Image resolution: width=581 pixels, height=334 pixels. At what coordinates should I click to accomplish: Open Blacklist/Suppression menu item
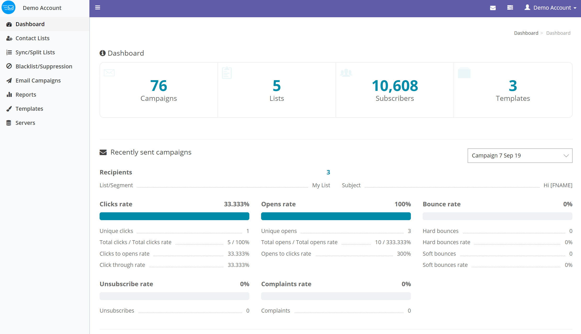(x=45, y=66)
